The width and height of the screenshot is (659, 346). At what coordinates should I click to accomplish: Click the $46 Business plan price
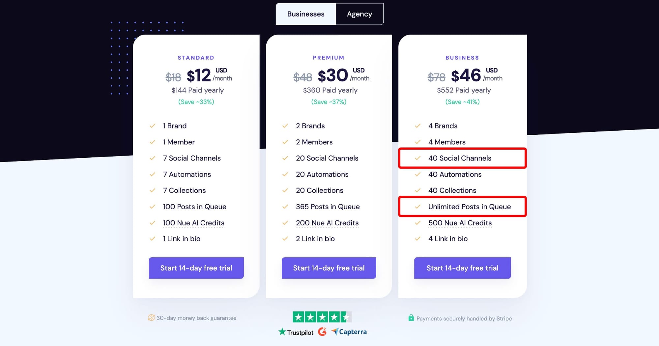[466, 75]
